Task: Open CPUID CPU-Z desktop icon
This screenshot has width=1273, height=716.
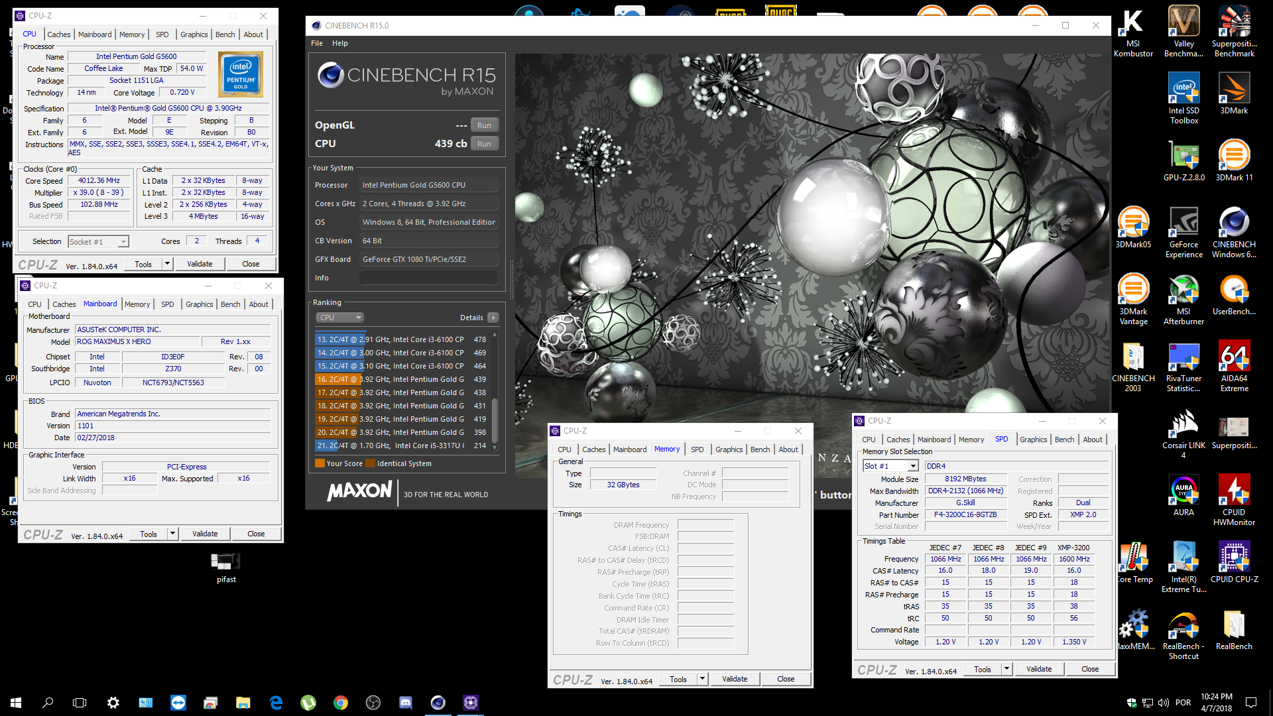Action: pyautogui.click(x=1234, y=562)
